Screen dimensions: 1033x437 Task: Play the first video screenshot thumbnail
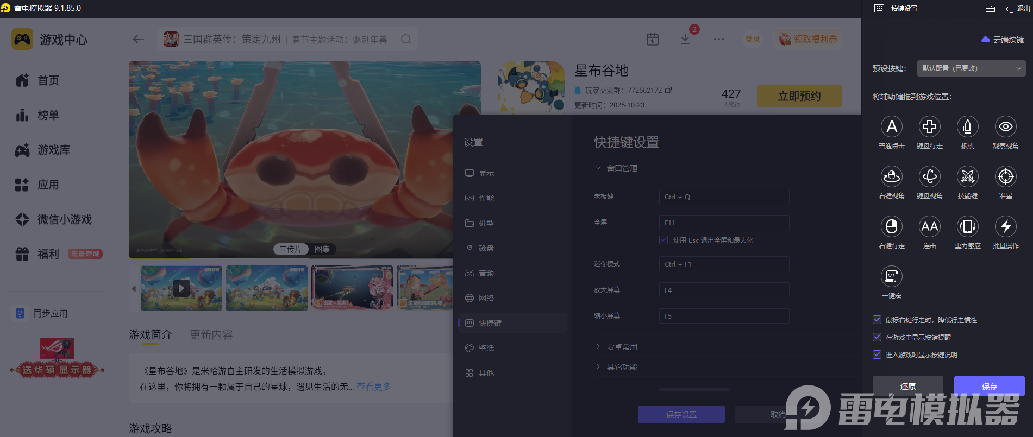tap(181, 288)
